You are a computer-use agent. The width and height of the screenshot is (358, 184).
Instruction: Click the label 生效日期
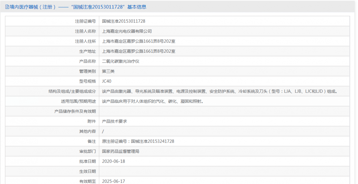tap(87, 171)
